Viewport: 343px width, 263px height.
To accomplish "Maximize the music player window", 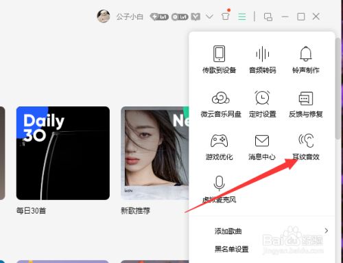I will (300, 16).
